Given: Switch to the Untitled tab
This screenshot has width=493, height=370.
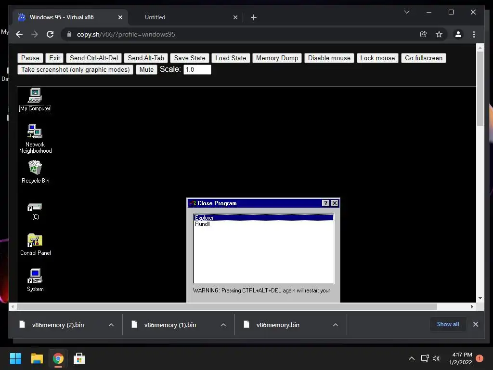Looking at the screenshot, I should point(185,17).
